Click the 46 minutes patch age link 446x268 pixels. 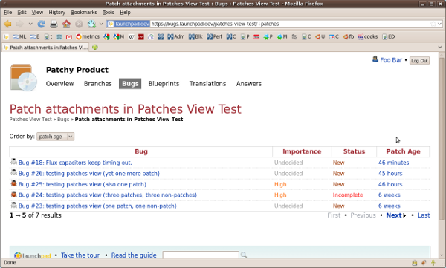[x=393, y=163]
